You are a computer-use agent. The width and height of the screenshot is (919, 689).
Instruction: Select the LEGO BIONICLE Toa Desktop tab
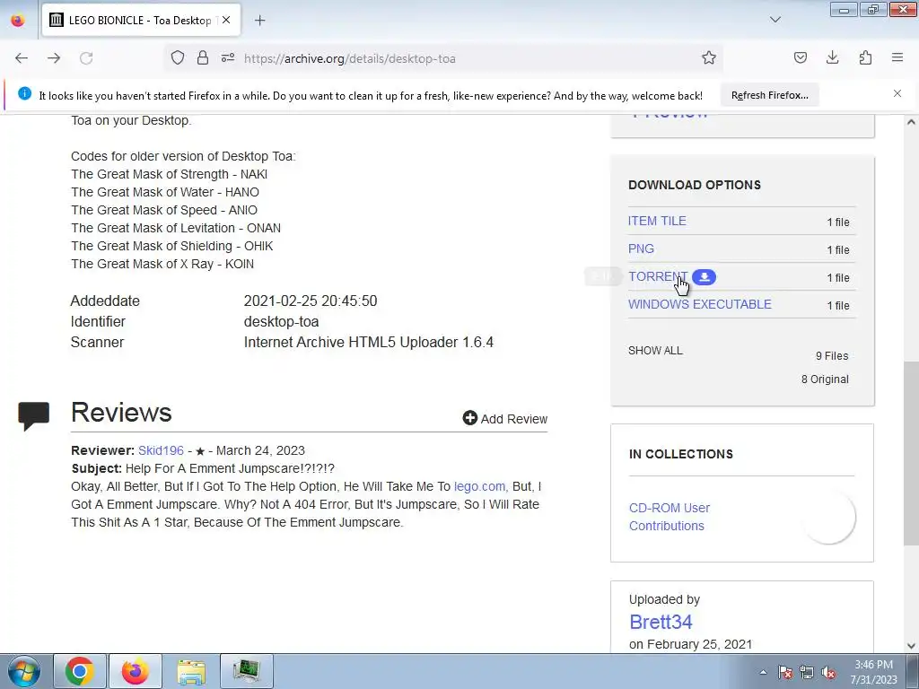(x=141, y=20)
